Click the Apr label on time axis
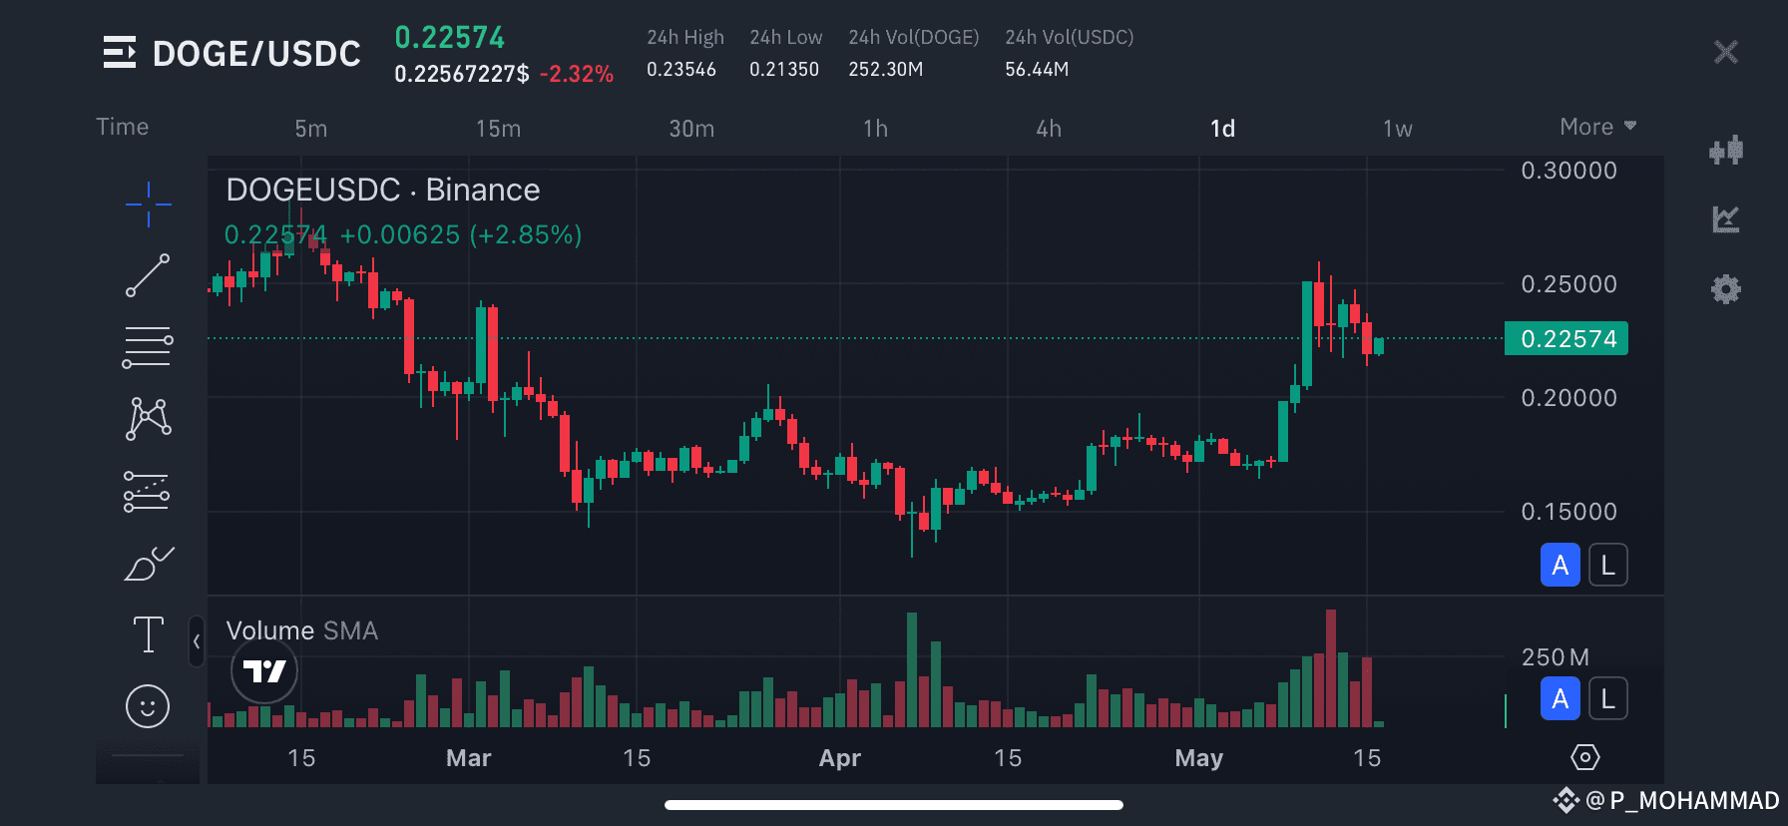1788x826 pixels. click(840, 758)
